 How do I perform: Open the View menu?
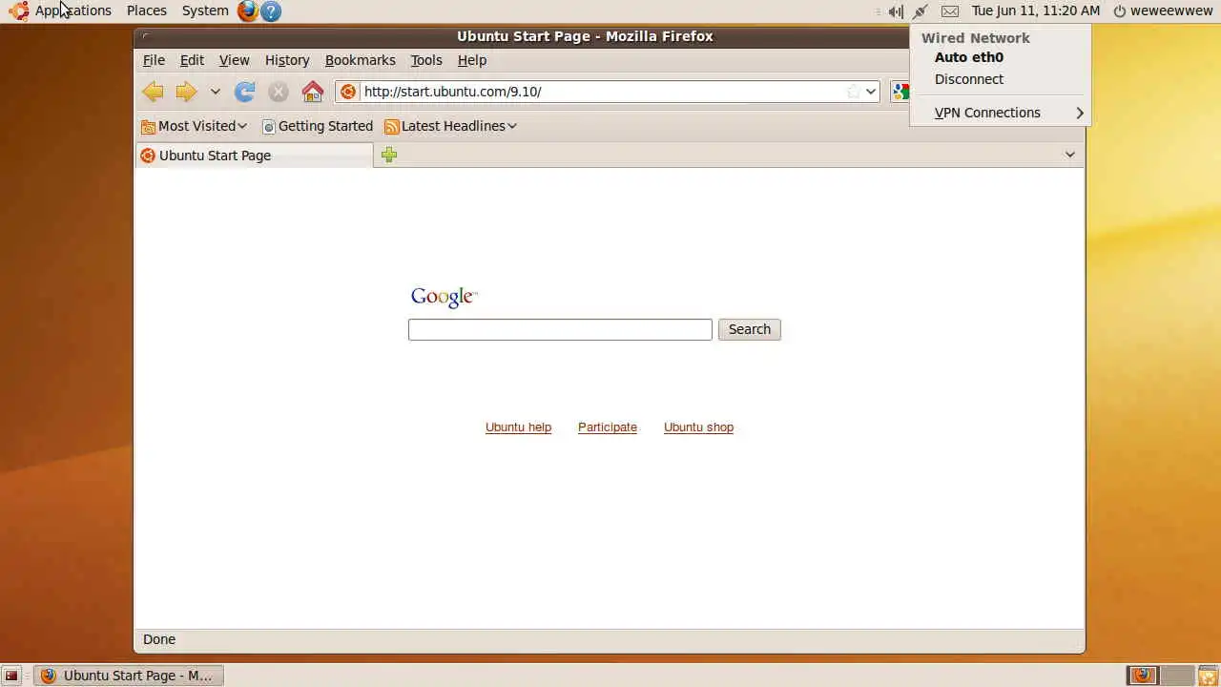click(x=234, y=60)
